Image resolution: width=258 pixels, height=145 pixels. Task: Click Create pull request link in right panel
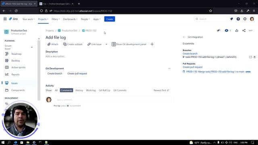(x=193, y=67)
